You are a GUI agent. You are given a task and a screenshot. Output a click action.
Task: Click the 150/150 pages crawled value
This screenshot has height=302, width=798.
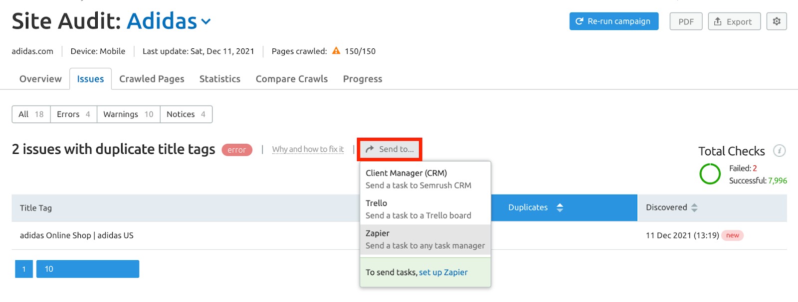click(x=360, y=51)
